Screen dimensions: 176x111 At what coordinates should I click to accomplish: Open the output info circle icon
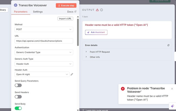102,10
